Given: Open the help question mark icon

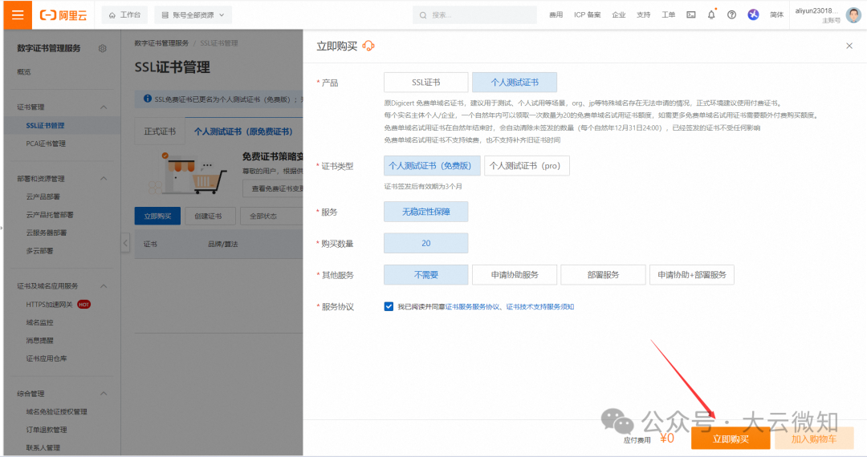Looking at the screenshot, I should (x=731, y=15).
